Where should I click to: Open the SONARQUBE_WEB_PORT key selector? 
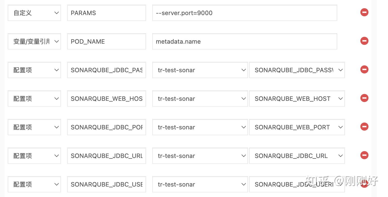tap(297, 127)
